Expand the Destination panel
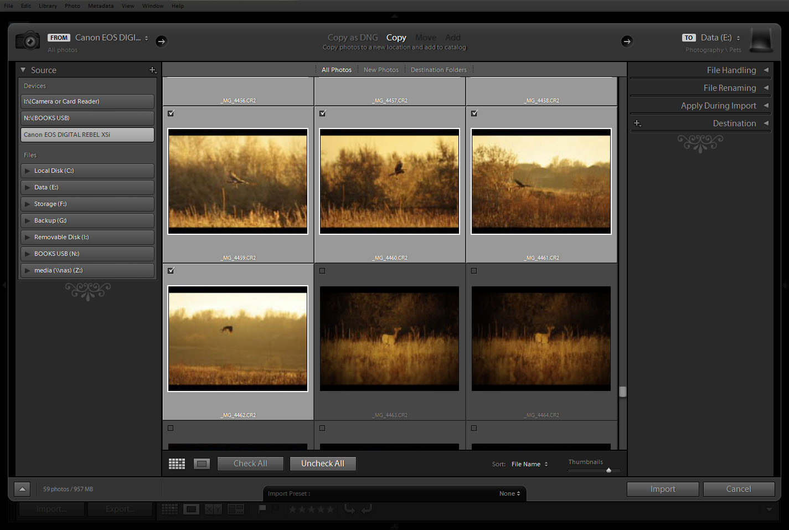The image size is (789, 530). tap(766, 123)
